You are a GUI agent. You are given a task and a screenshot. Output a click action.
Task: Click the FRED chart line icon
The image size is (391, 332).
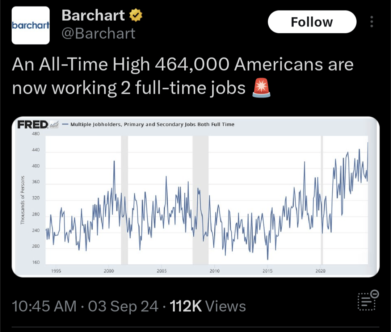tap(54, 124)
